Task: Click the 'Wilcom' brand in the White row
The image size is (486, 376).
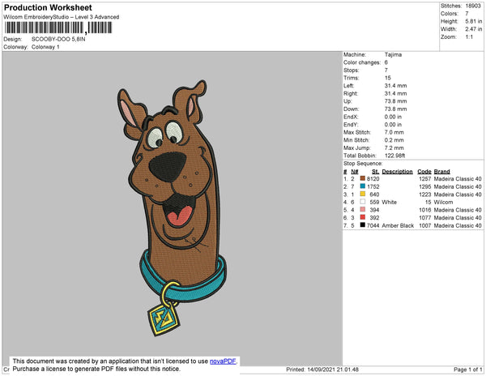Action: 443,202
